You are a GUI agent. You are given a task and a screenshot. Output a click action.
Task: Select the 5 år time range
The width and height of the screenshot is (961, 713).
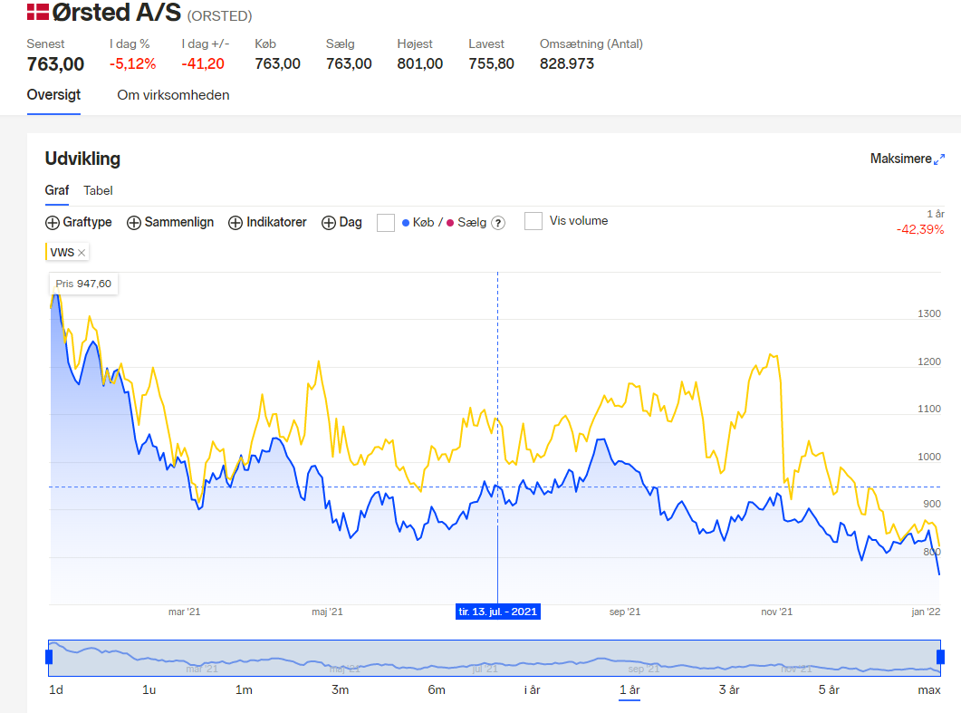[829, 689]
